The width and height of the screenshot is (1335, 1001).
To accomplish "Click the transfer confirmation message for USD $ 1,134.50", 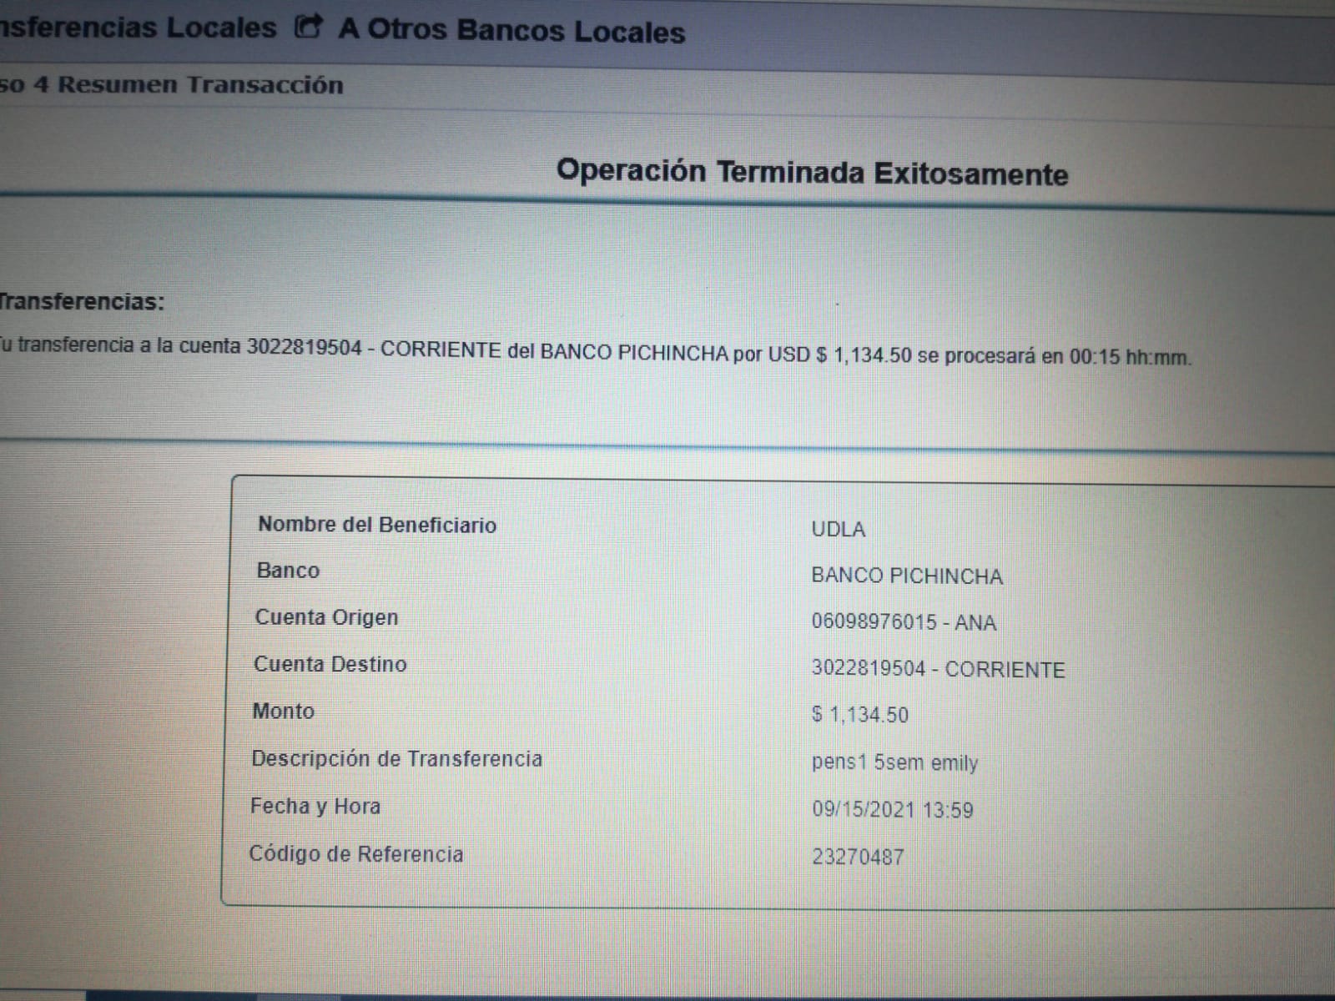I will [595, 351].
